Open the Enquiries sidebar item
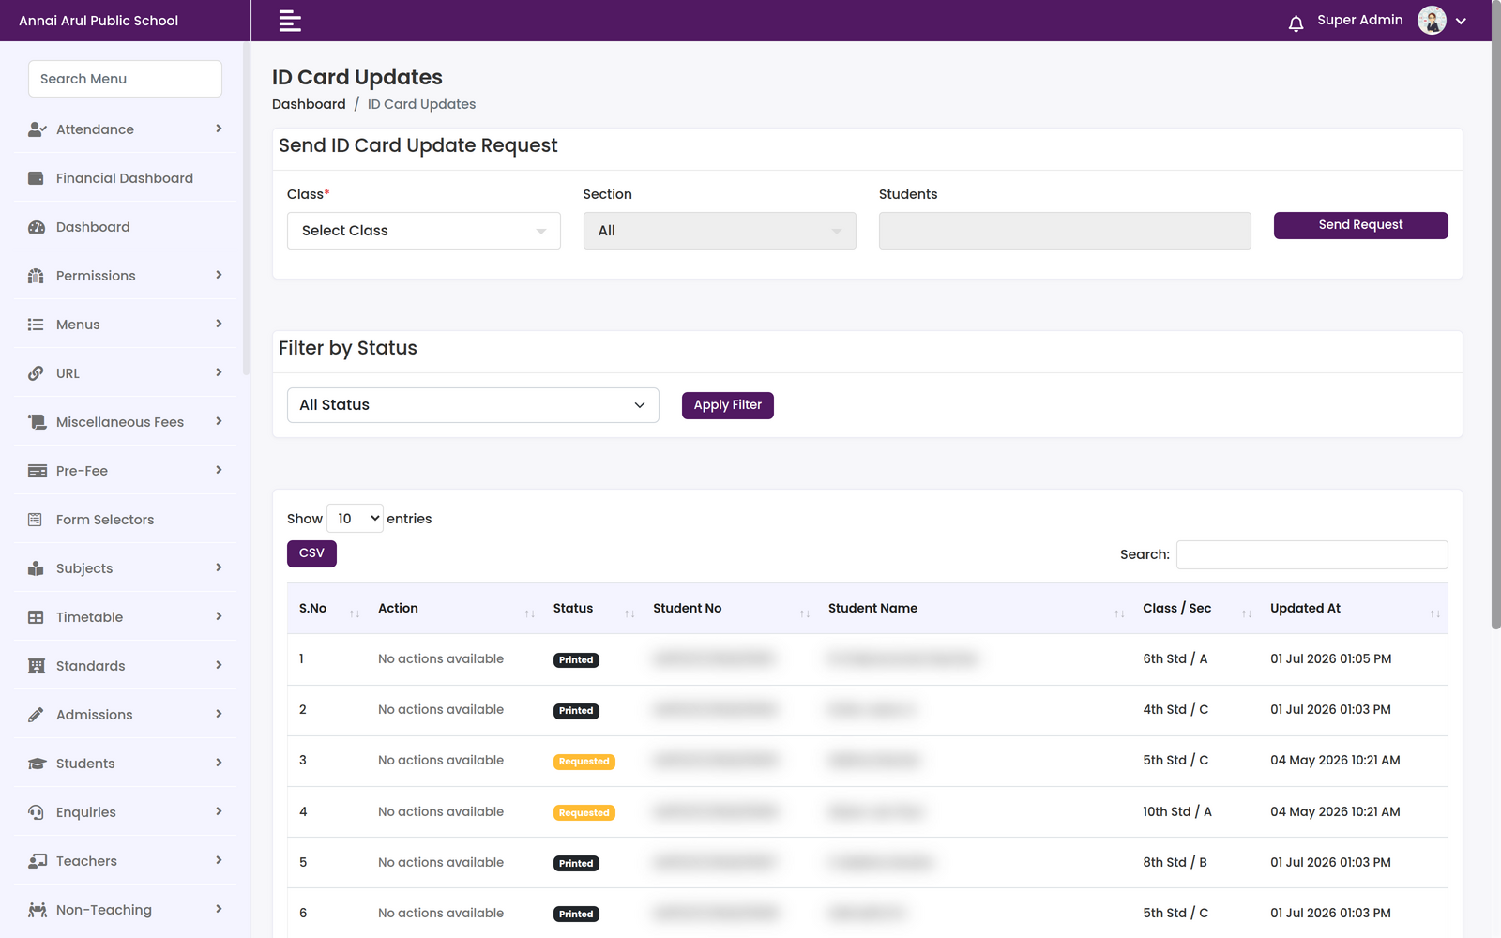 pyautogui.click(x=125, y=812)
